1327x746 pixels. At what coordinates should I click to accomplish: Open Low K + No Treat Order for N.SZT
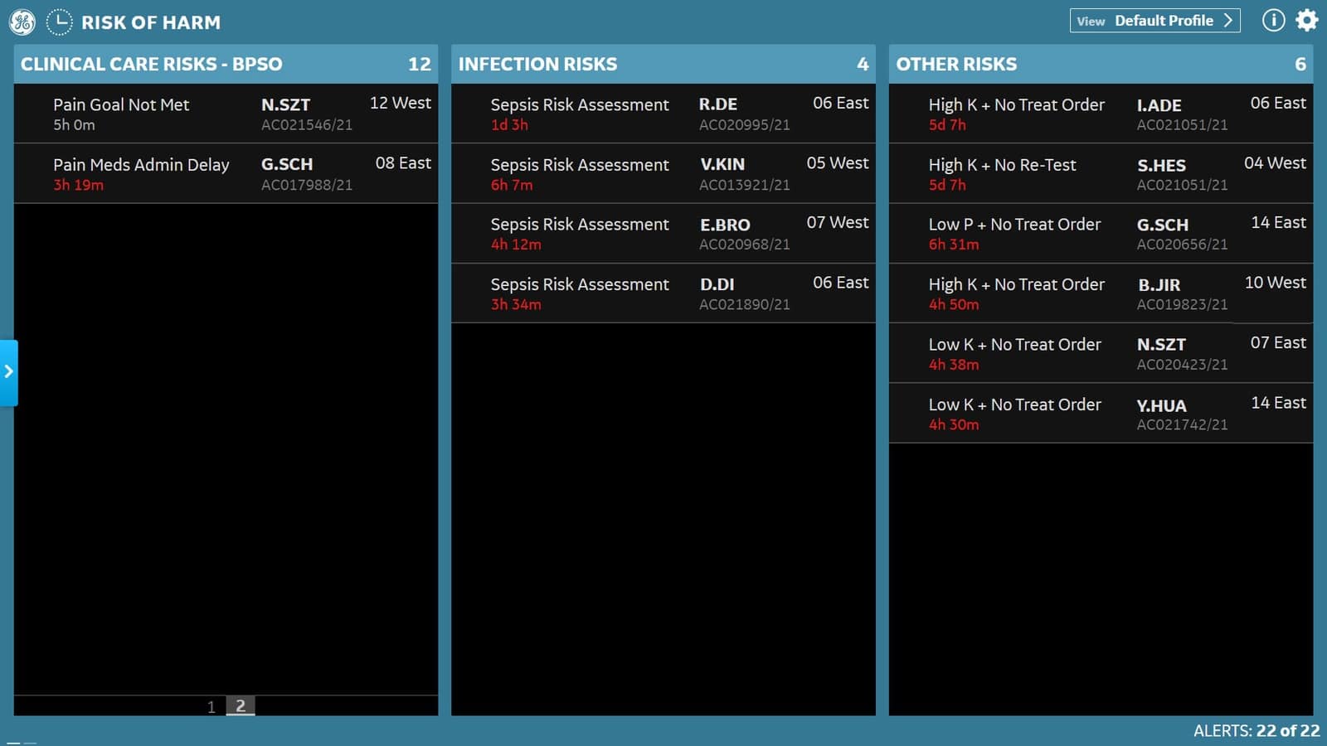click(1101, 353)
